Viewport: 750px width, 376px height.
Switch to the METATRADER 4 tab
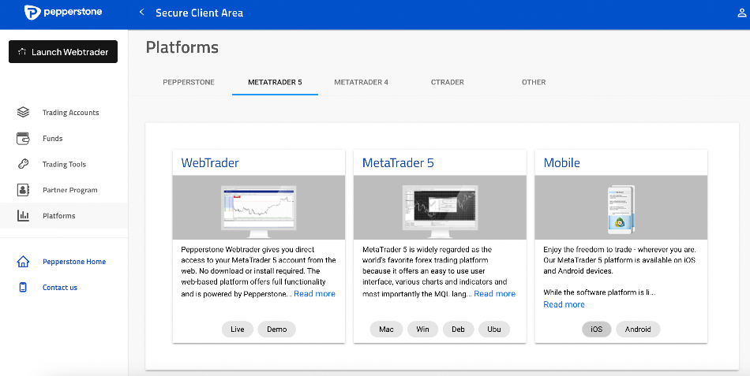point(361,82)
